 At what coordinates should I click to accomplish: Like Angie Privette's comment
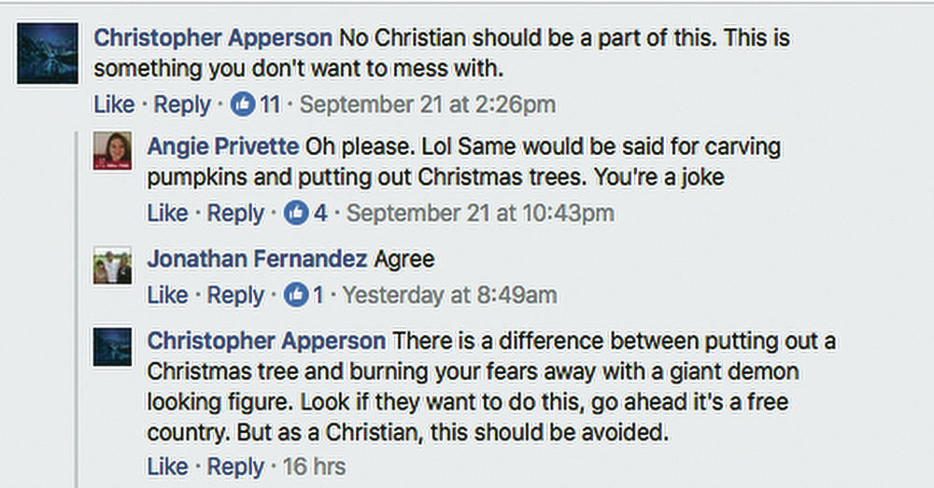pyautogui.click(x=167, y=214)
